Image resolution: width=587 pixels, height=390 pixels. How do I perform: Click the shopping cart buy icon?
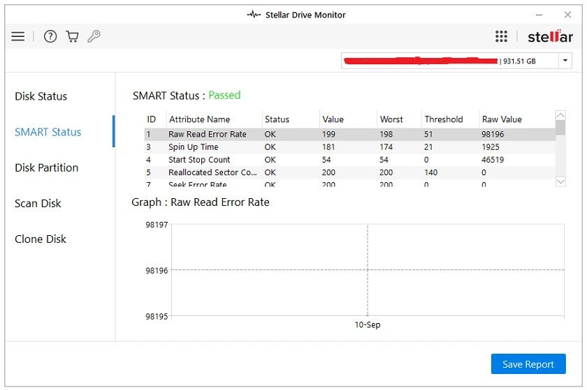[x=72, y=36]
